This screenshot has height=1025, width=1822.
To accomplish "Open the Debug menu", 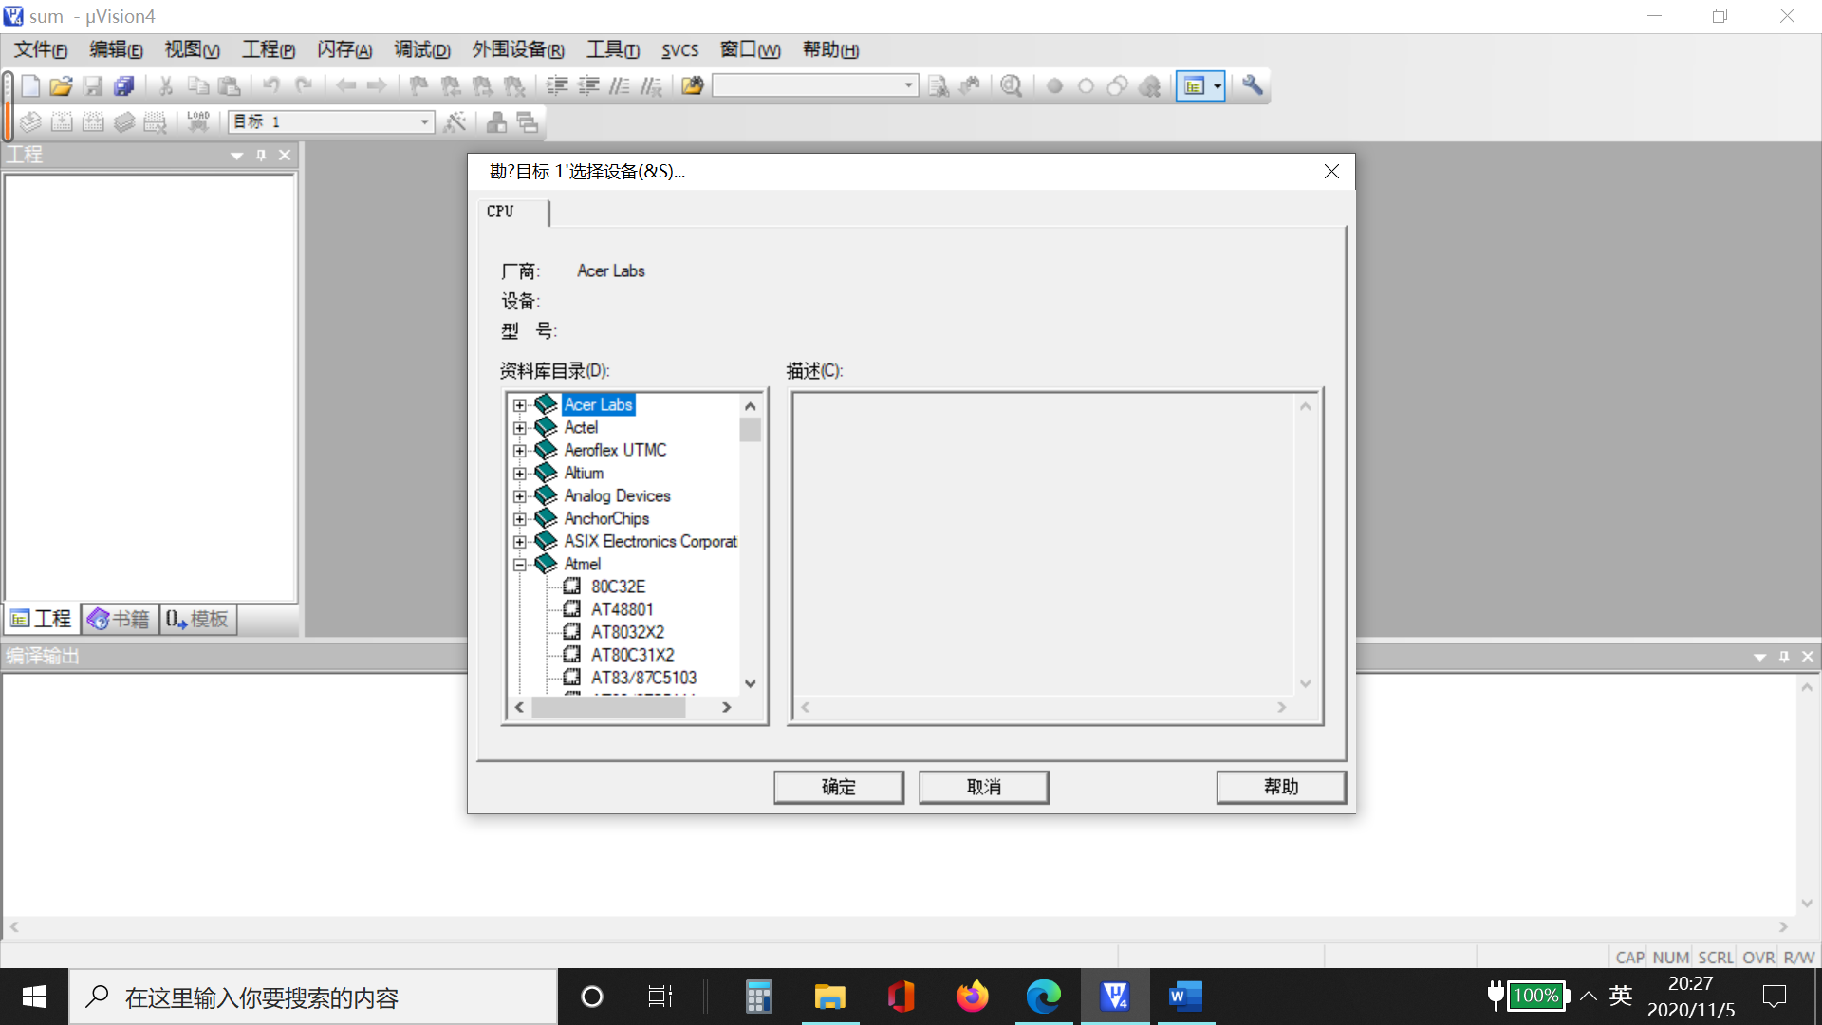I will (421, 50).
